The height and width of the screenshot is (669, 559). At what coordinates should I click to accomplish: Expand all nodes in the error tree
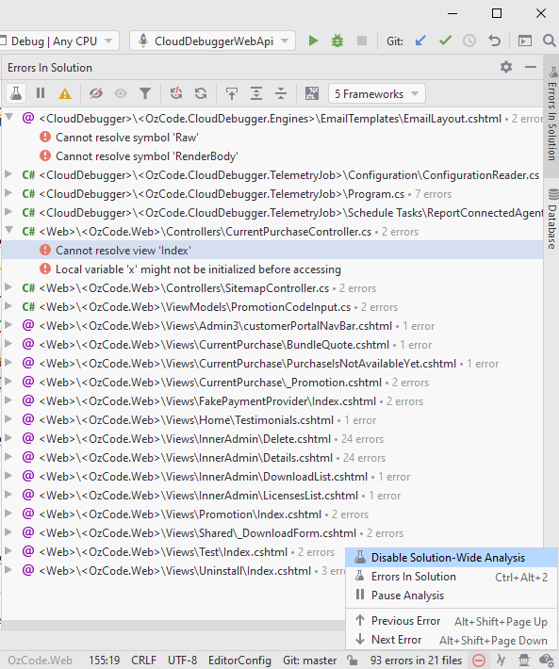(256, 93)
